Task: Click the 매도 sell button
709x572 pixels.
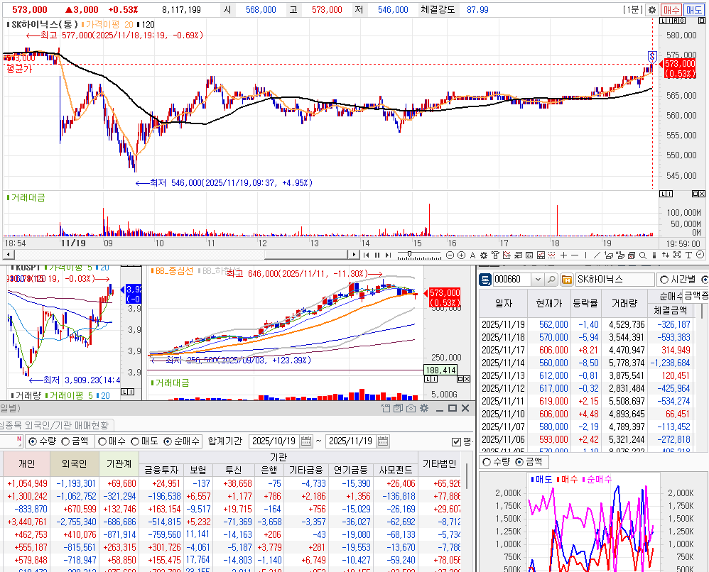Action: point(693,9)
